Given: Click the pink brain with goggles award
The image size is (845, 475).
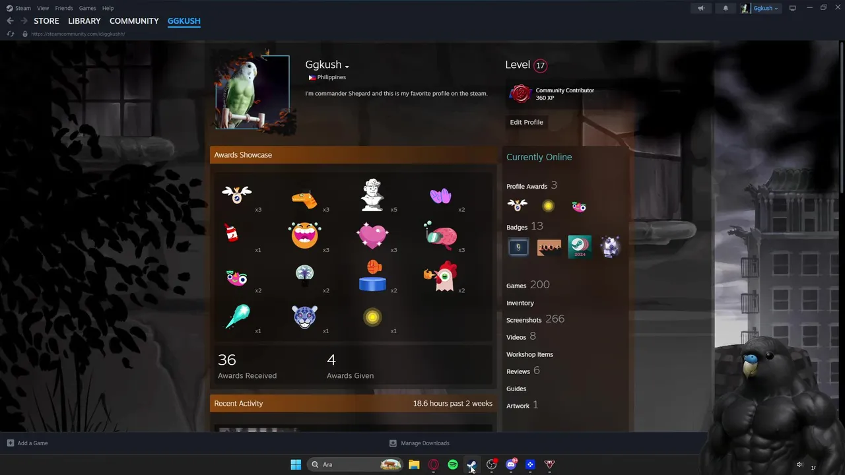Looking at the screenshot, I should tap(440, 235).
